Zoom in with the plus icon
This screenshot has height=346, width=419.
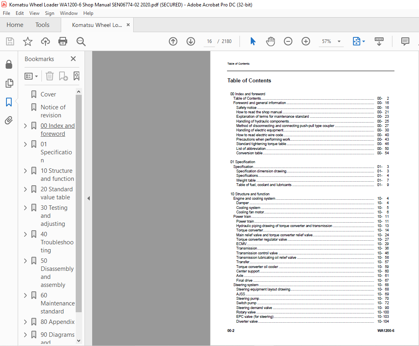[306, 41]
